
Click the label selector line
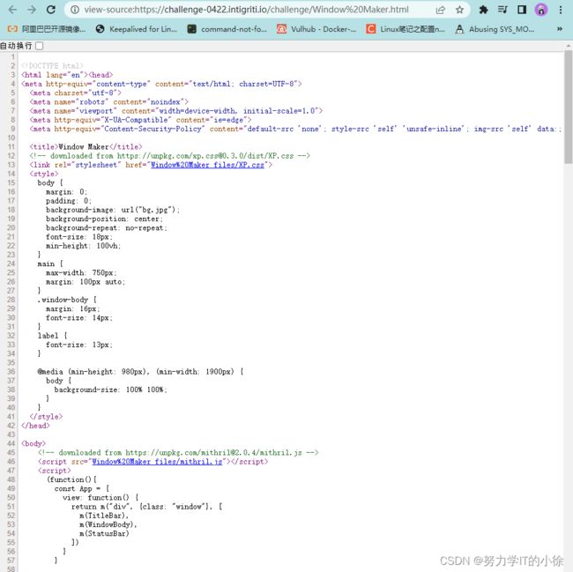(x=52, y=336)
